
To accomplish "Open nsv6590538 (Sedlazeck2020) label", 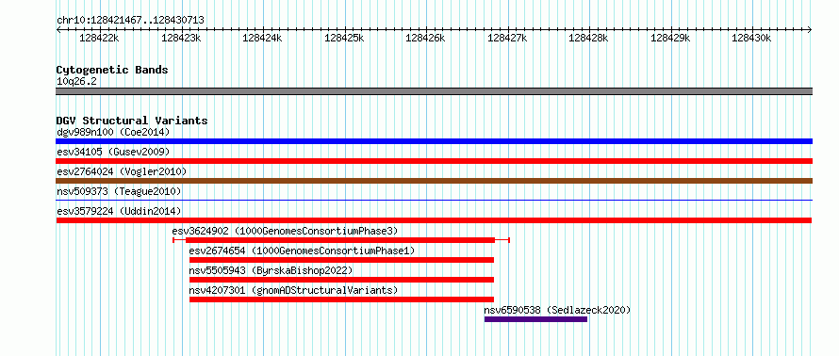I will [557, 310].
